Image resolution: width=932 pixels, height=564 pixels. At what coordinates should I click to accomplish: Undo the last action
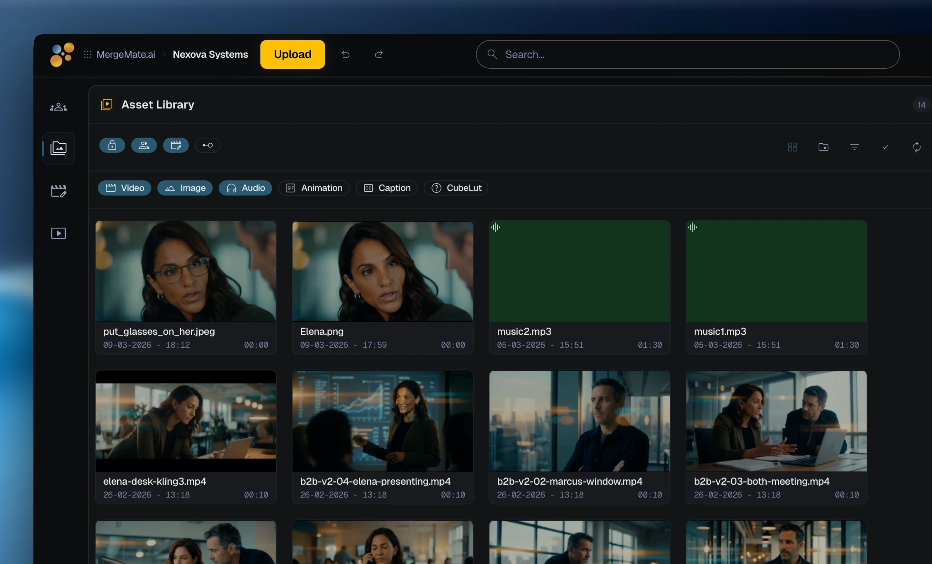click(345, 54)
